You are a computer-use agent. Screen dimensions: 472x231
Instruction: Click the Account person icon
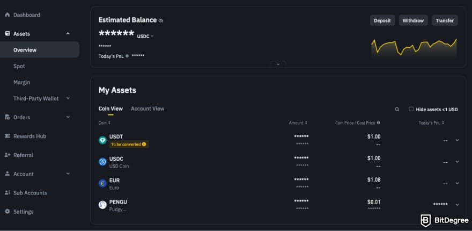coord(8,174)
